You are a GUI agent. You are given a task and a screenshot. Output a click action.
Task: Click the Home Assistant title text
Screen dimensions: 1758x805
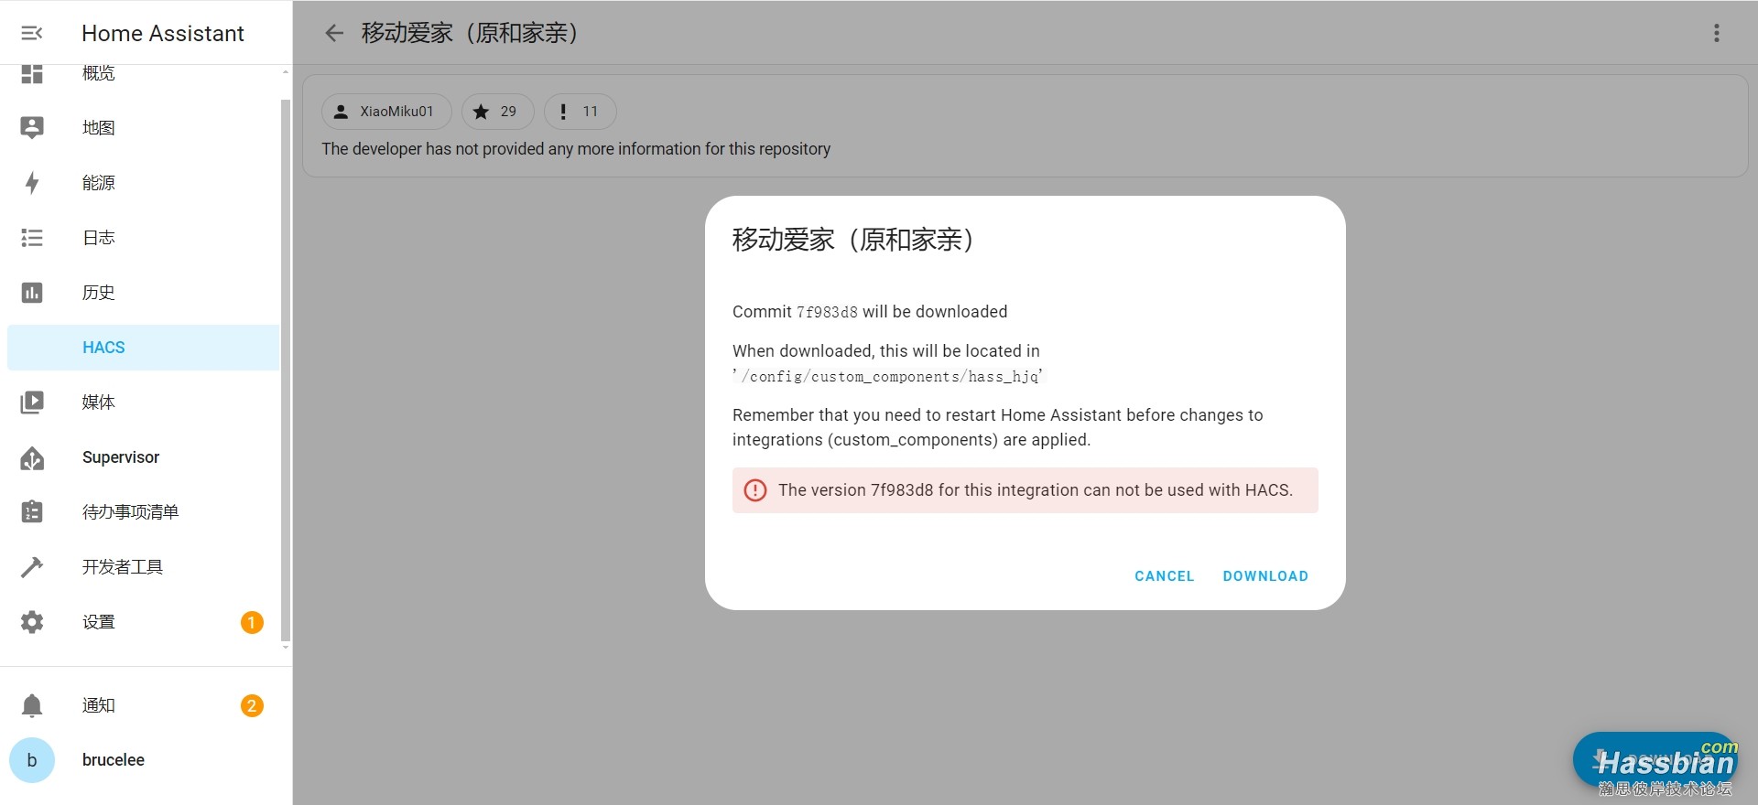coord(163,34)
